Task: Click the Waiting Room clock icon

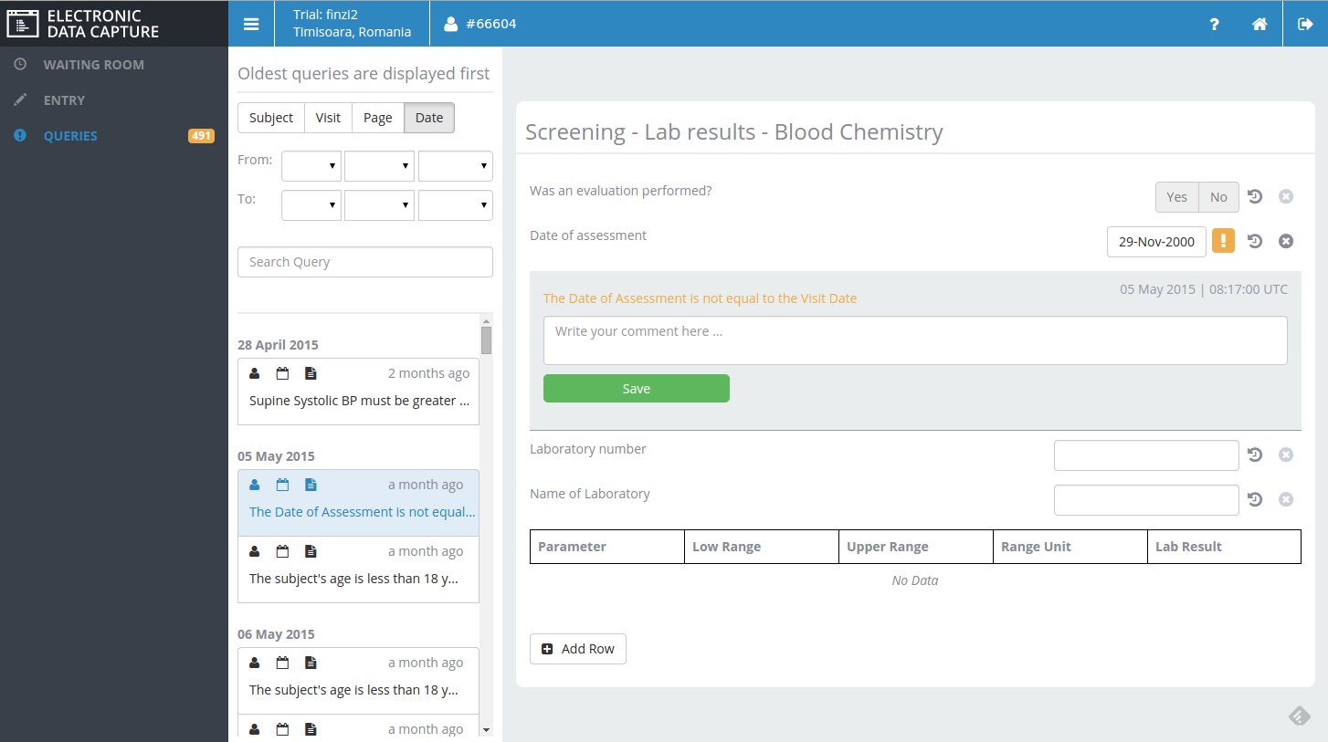Action: (x=20, y=65)
